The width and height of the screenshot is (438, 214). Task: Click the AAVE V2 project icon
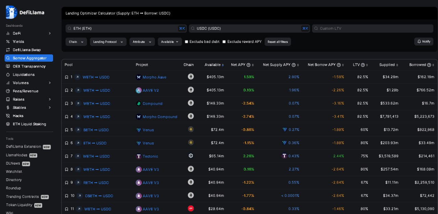pyautogui.click(x=139, y=90)
